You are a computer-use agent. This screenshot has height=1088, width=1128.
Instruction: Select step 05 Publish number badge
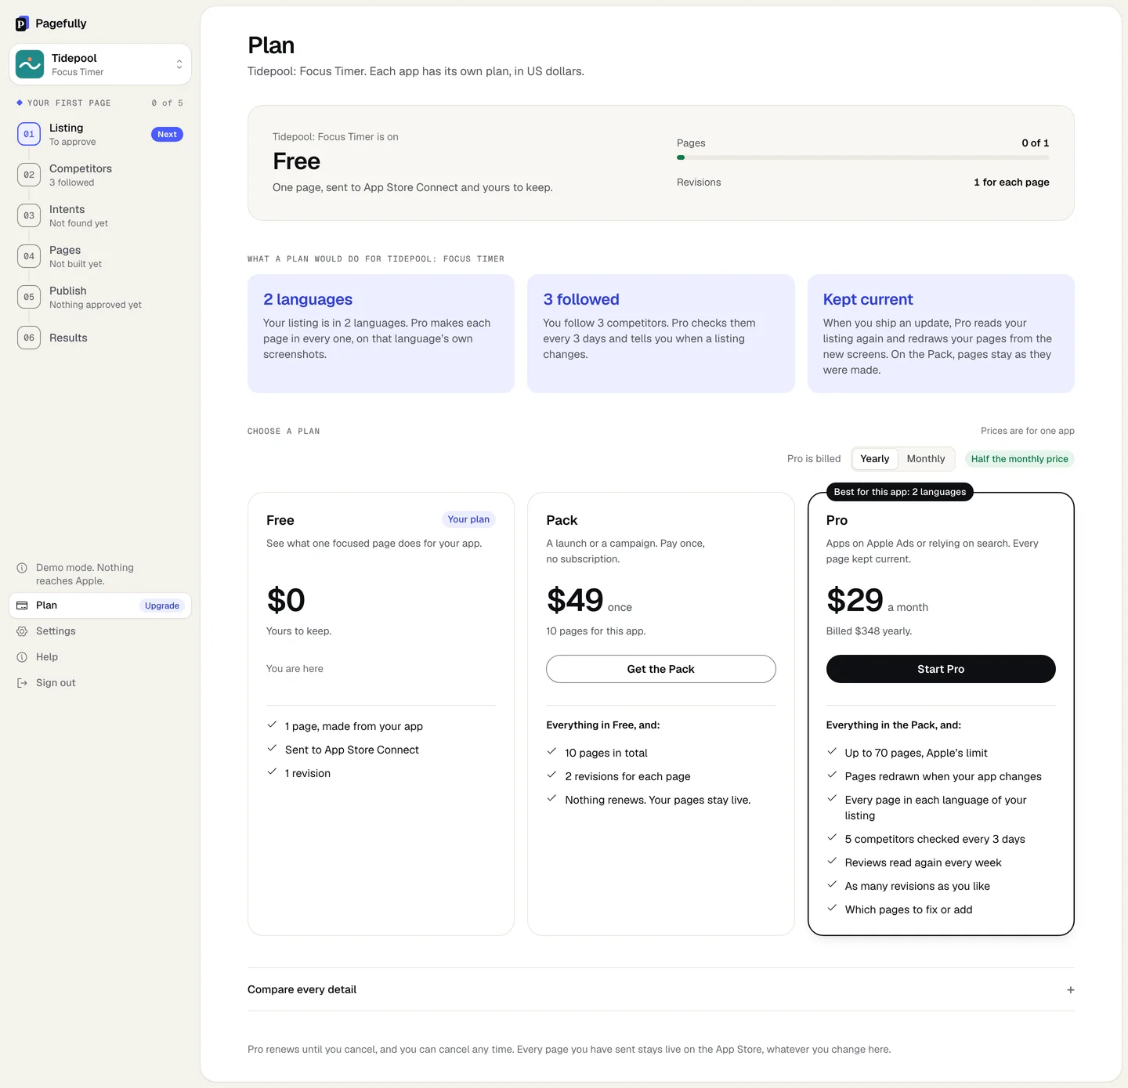tap(29, 297)
